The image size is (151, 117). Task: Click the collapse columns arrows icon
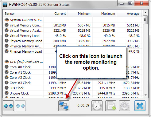(x=20, y=106)
